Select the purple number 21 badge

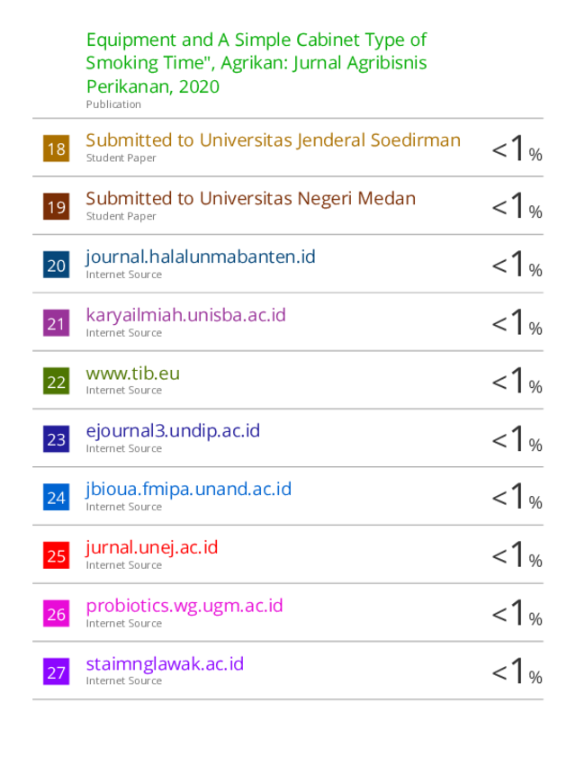(56, 323)
